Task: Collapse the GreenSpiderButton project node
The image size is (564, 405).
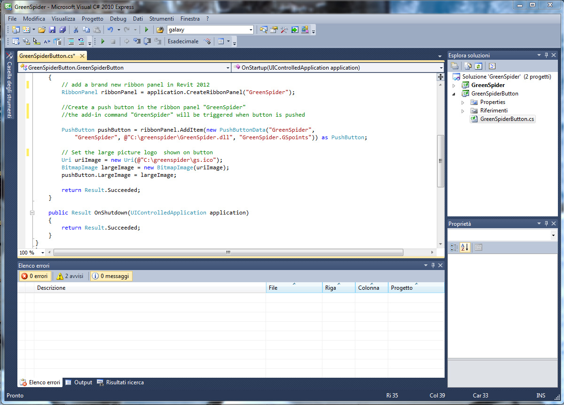Action: (x=454, y=94)
